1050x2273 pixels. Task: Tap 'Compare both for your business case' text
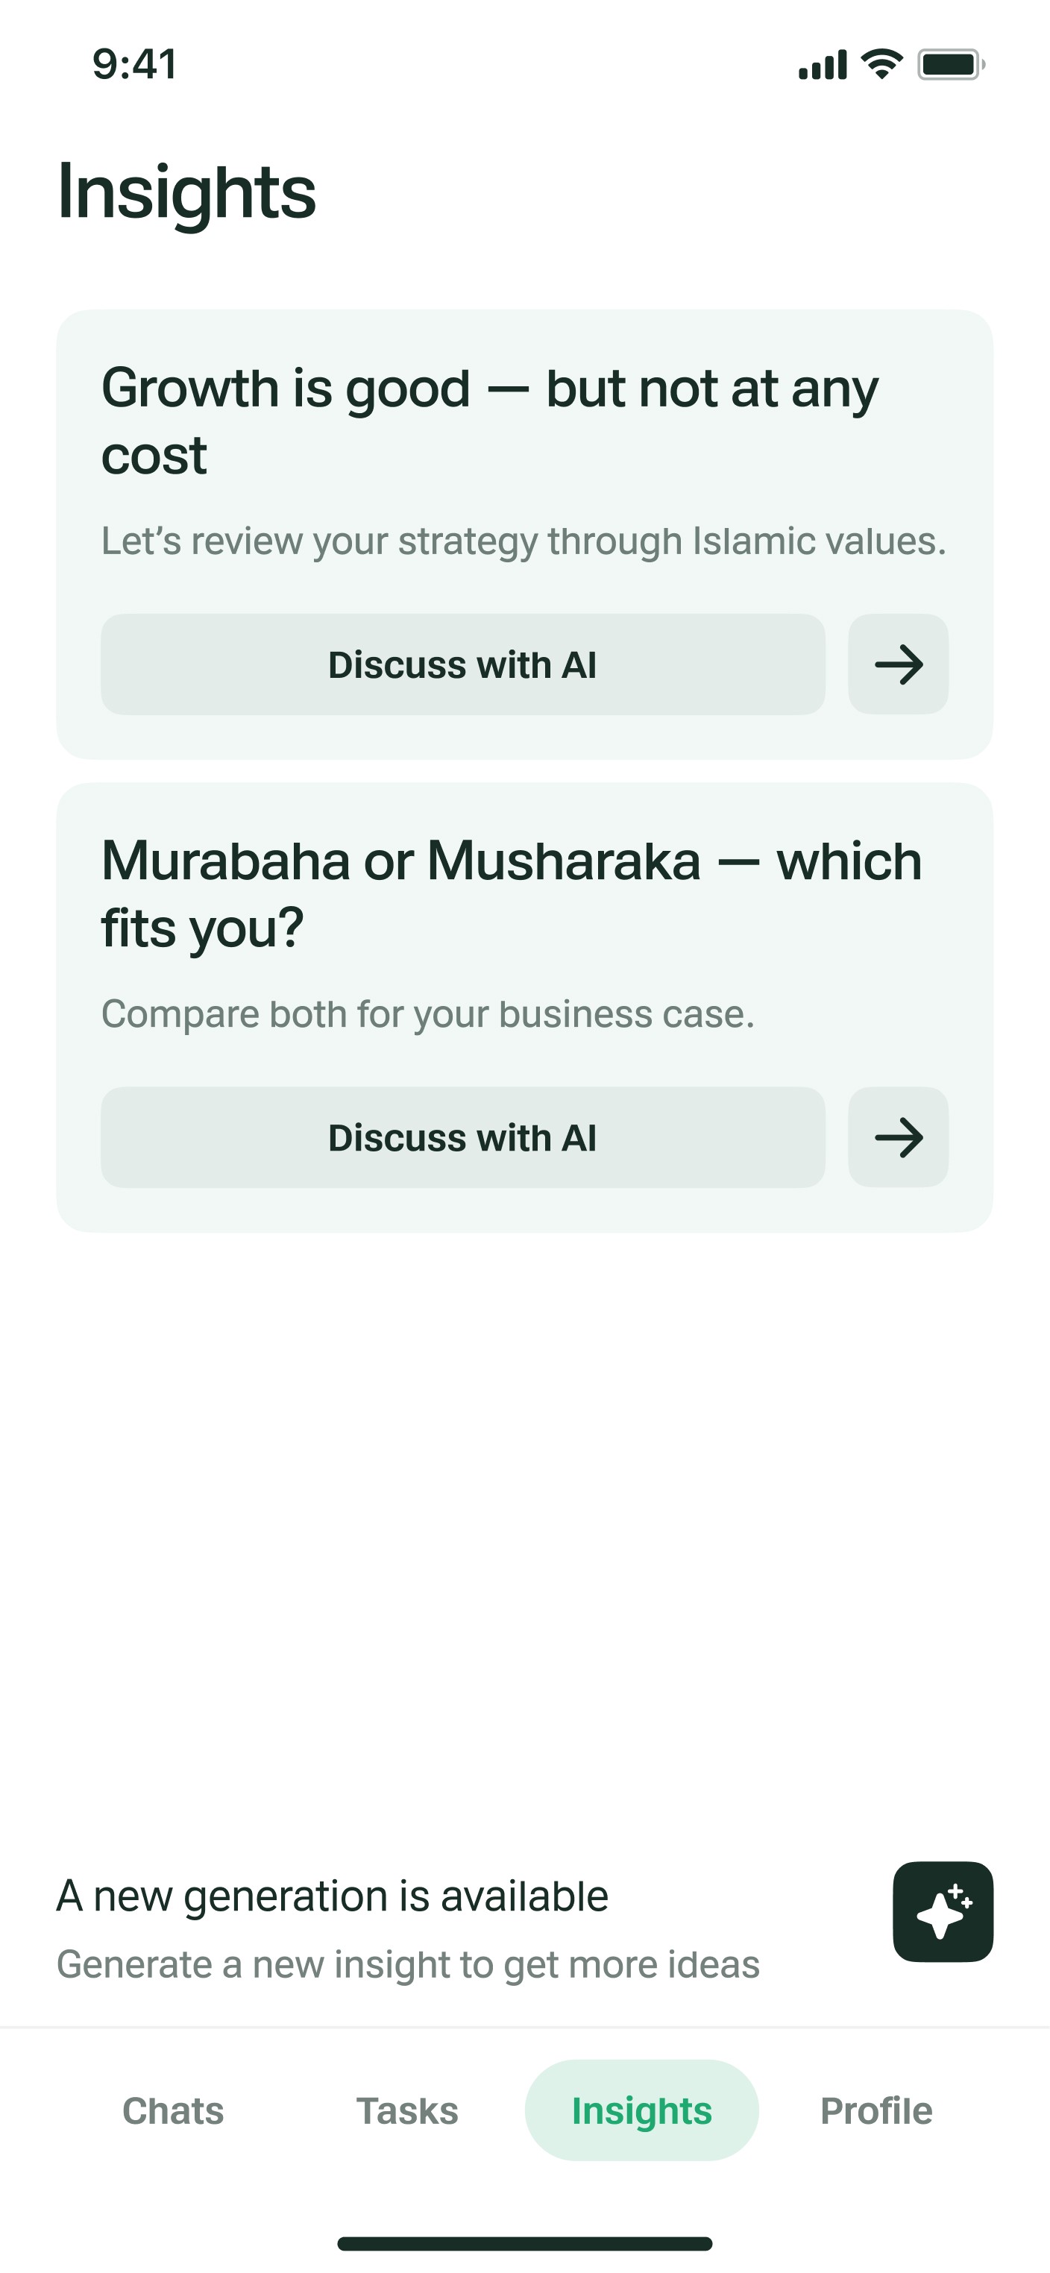(428, 1014)
